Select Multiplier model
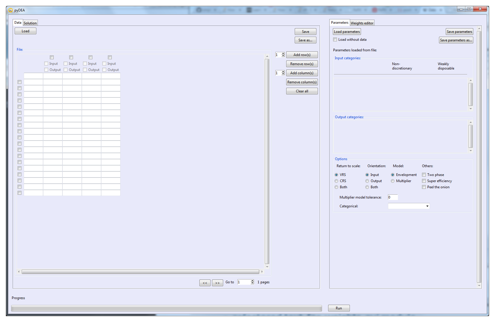The height and width of the screenshot is (322, 495). [x=393, y=181]
